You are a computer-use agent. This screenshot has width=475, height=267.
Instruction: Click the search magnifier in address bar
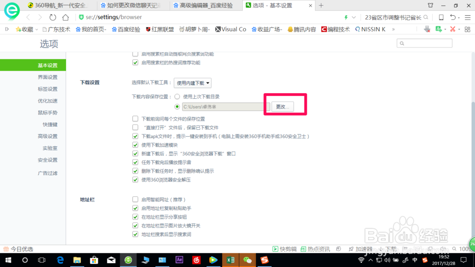[426, 17]
